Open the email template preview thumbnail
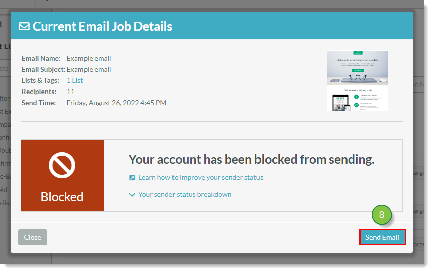This screenshot has width=432, height=272. click(x=358, y=80)
